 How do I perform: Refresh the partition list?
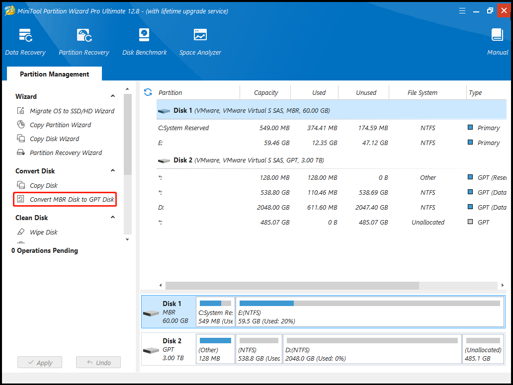148,92
